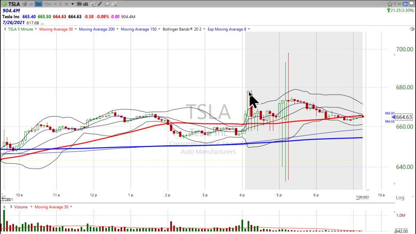Click the Exp Moving Average 8 label
The height and width of the screenshot is (234, 416).
click(227, 29)
